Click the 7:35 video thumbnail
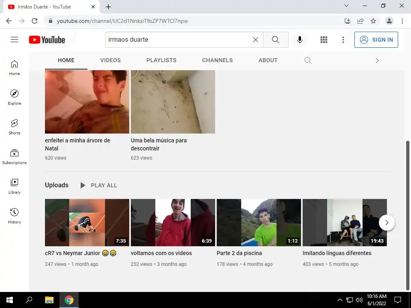The width and height of the screenshot is (411, 308). pos(87,223)
